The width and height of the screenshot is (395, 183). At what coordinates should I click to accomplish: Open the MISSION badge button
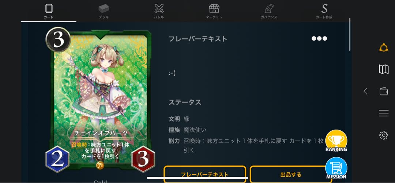(336, 168)
